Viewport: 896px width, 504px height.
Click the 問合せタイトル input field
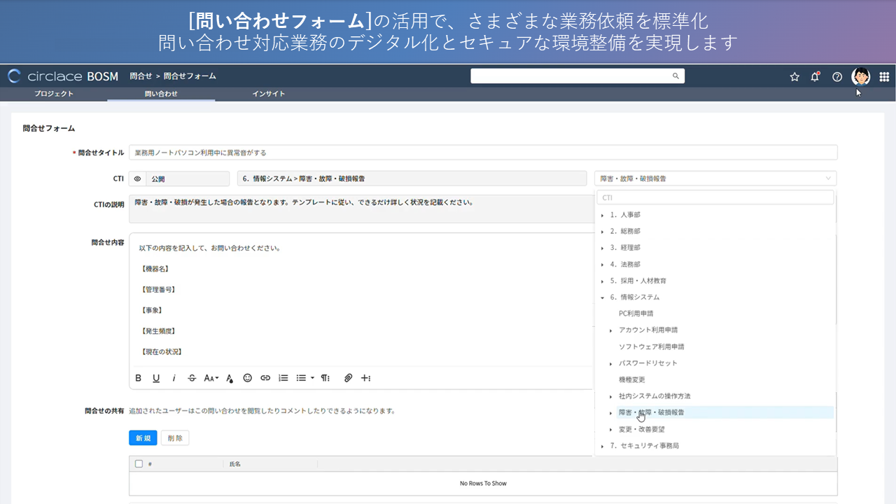coord(483,153)
